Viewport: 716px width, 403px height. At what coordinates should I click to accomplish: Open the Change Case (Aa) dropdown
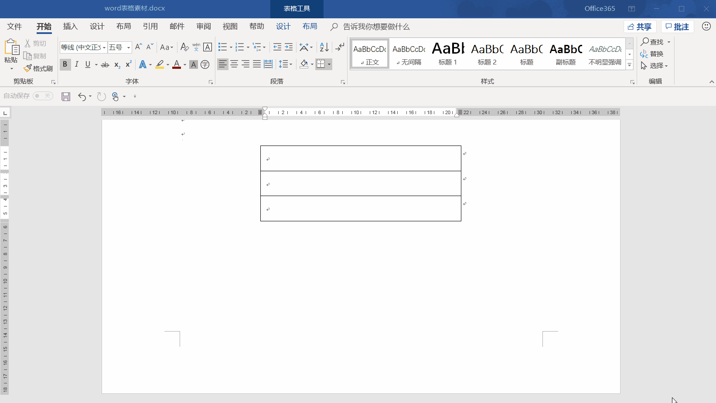tap(167, 47)
